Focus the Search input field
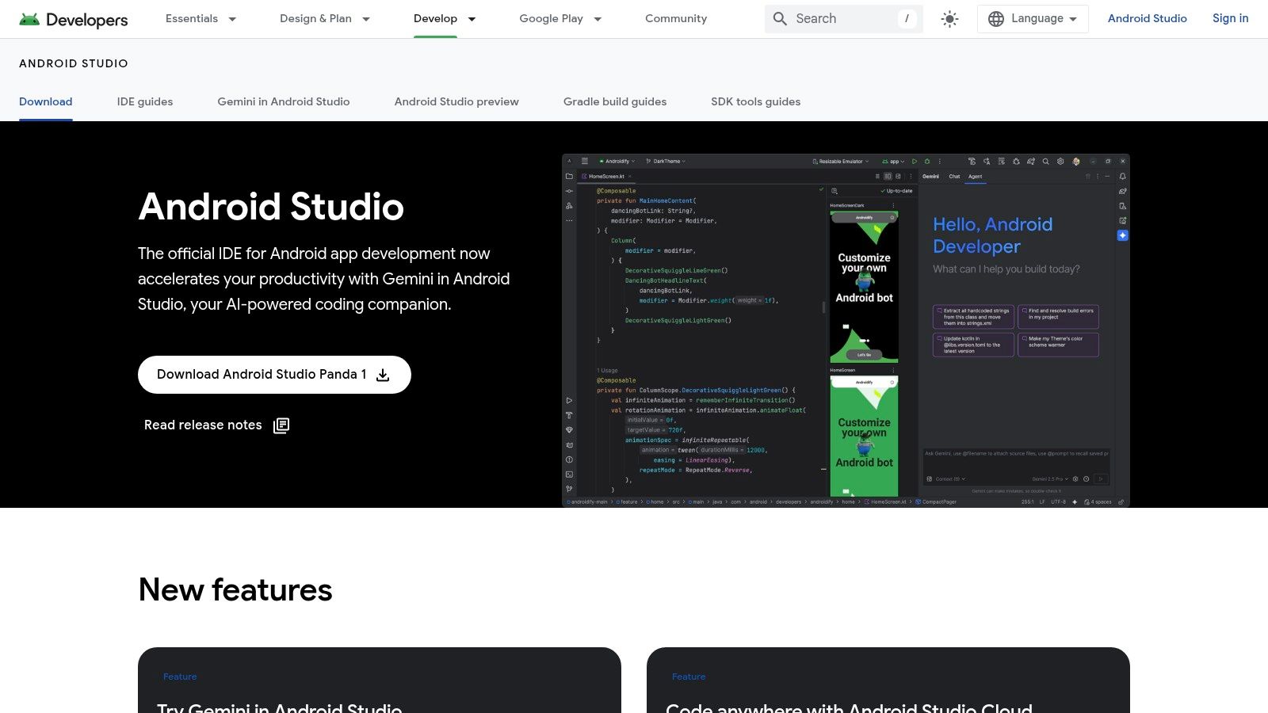The image size is (1268, 713). (x=844, y=18)
